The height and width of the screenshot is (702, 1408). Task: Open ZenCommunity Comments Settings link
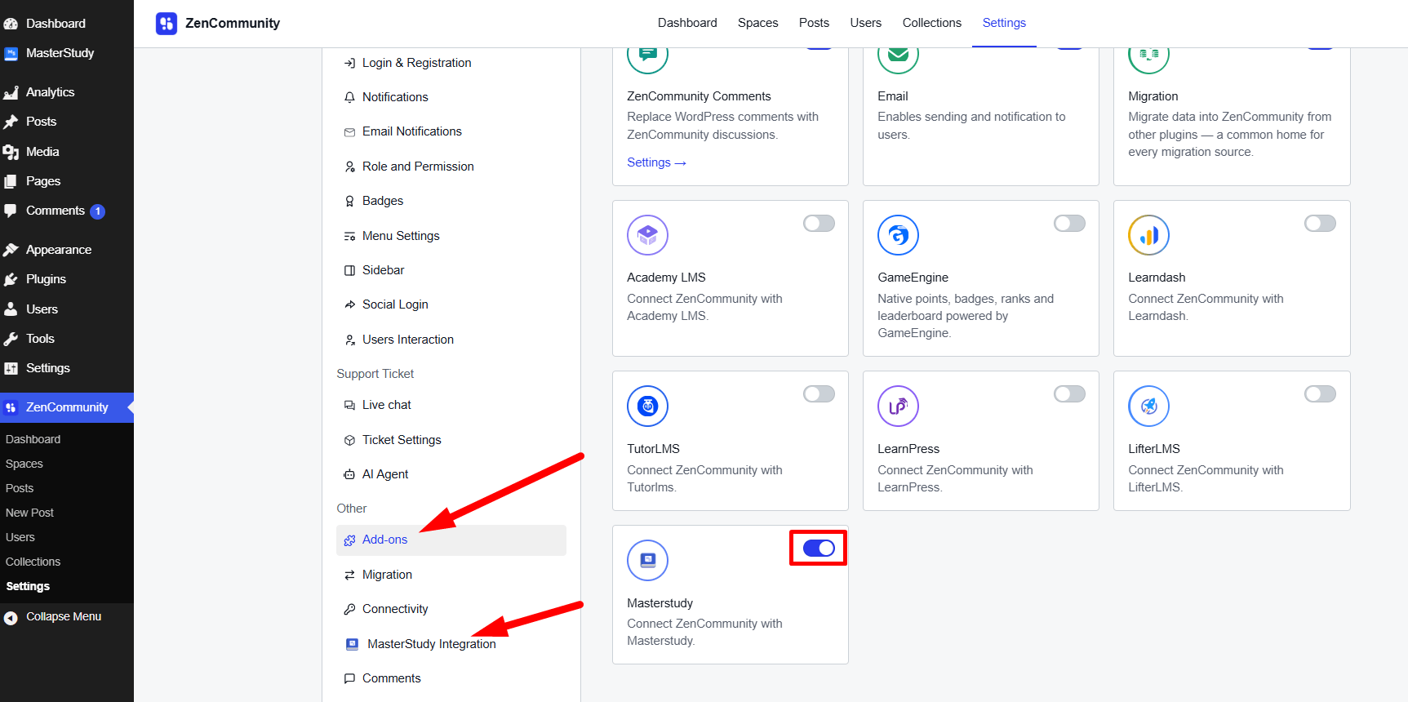656,162
